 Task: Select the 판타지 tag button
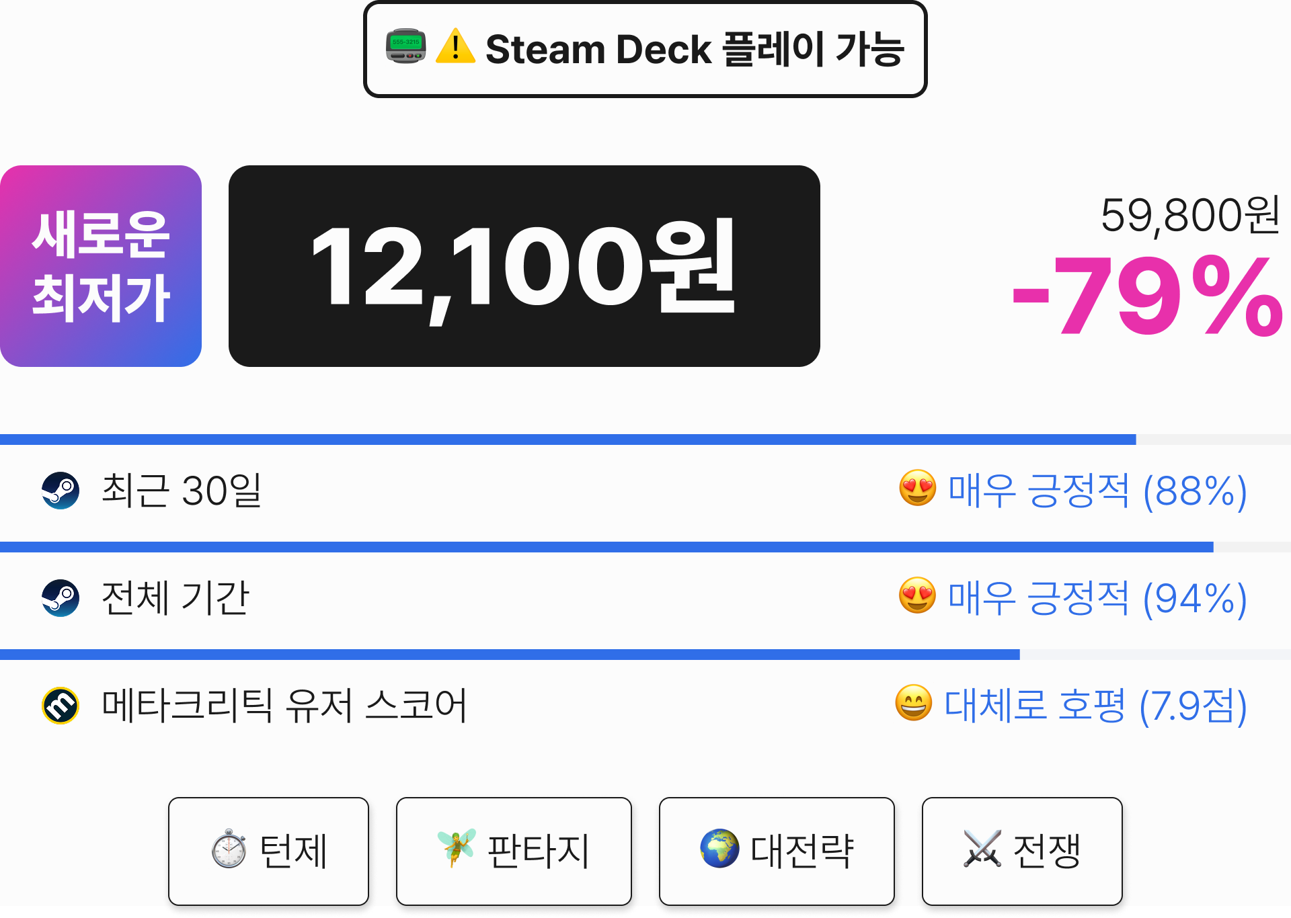coord(514,851)
